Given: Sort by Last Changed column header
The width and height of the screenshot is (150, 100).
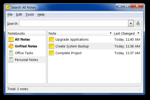Looking at the screenshot, I should [127, 33].
